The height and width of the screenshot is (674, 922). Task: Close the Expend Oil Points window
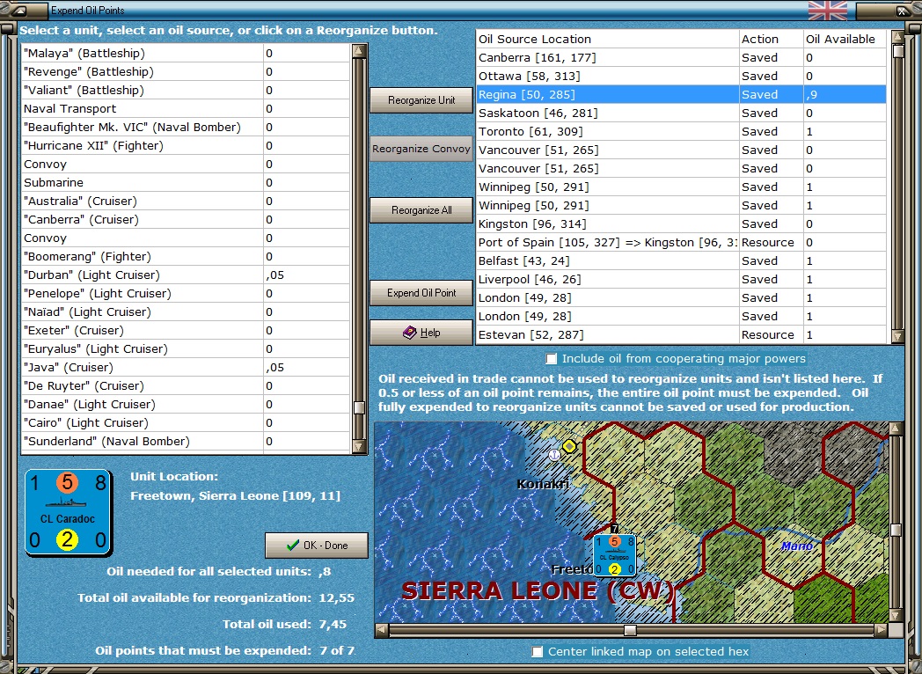[x=902, y=11]
